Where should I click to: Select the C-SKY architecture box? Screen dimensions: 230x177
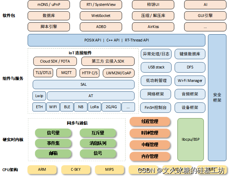[x=76, y=170]
